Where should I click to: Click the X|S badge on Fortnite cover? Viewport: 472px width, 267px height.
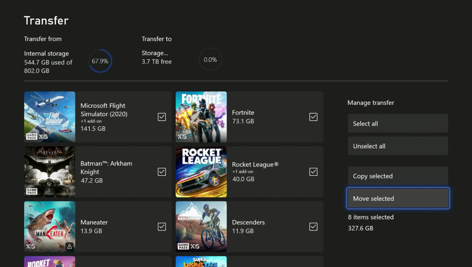[x=182, y=137]
